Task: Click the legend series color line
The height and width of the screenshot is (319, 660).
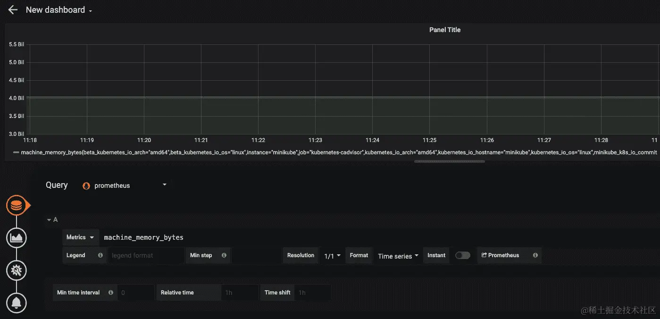Action: click(17, 152)
